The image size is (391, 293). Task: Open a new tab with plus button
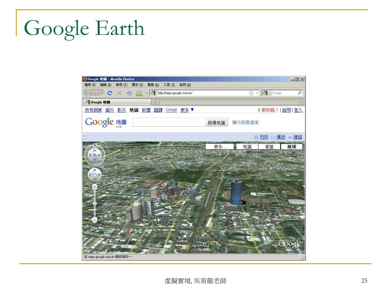(x=156, y=102)
